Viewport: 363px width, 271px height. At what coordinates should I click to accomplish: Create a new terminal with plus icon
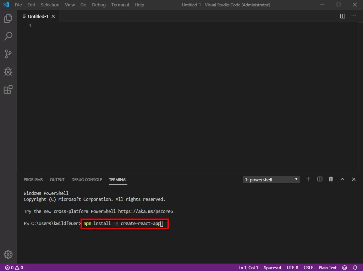click(x=308, y=179)
